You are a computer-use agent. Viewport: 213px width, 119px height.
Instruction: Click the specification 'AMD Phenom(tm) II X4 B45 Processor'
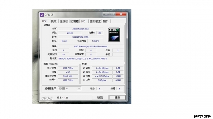pos(91,46)
